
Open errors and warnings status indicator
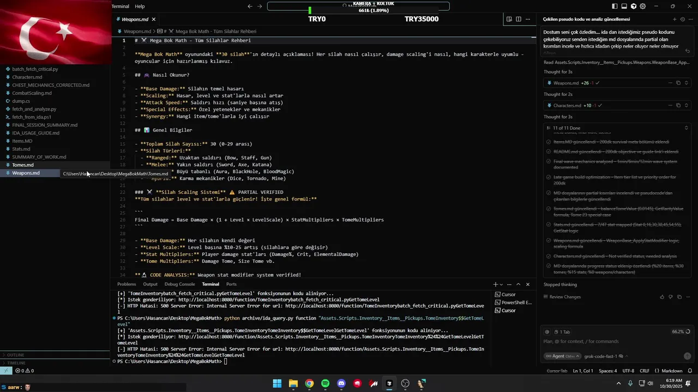click(25, 371)
